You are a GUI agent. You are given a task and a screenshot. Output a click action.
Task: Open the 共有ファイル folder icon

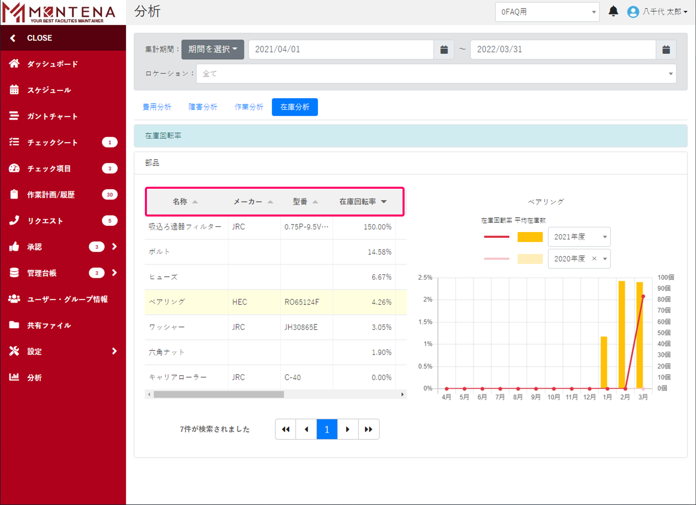14,325
